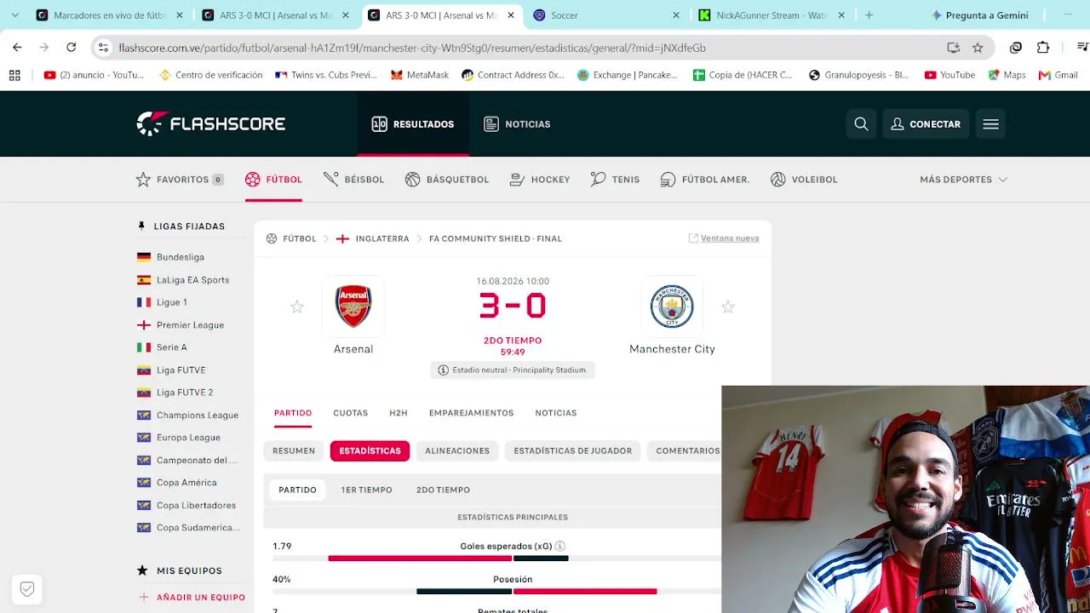Show statistics for 1er tiempo
The width and height of the screenshot is (1090, 613).
point(367,490)
